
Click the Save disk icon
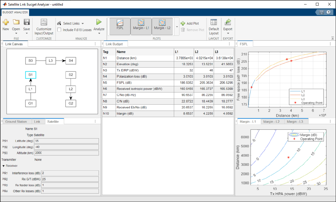coord(27,22)
